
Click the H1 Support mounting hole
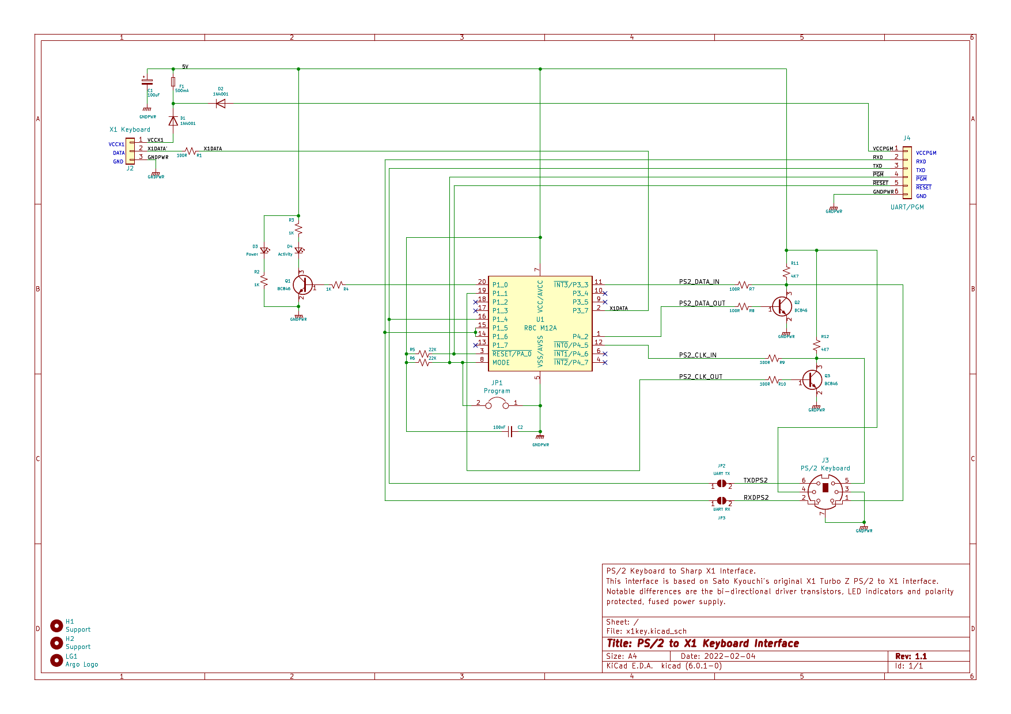[x=56, y=625]
